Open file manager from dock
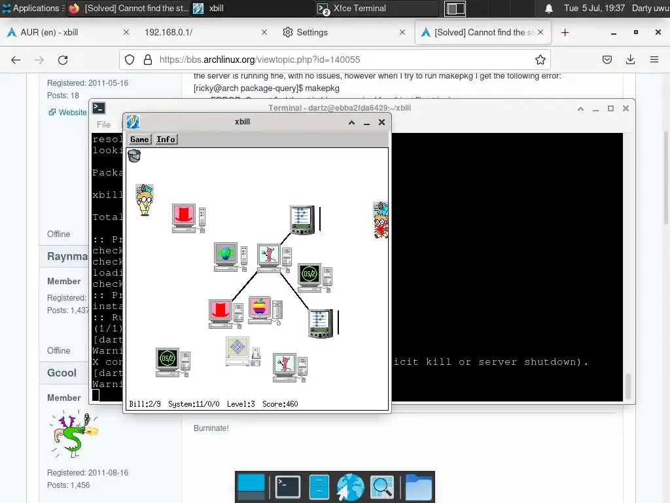Viewport: 670px width, 503px height. 319,487
